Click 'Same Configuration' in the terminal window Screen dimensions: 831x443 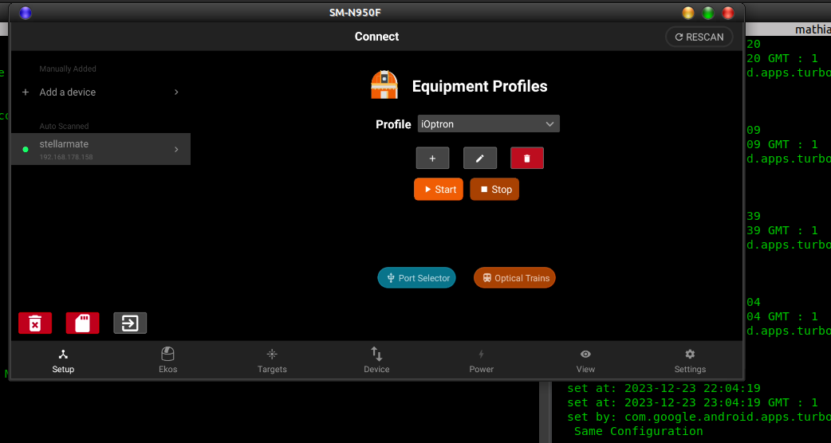[x=639, y=431]
